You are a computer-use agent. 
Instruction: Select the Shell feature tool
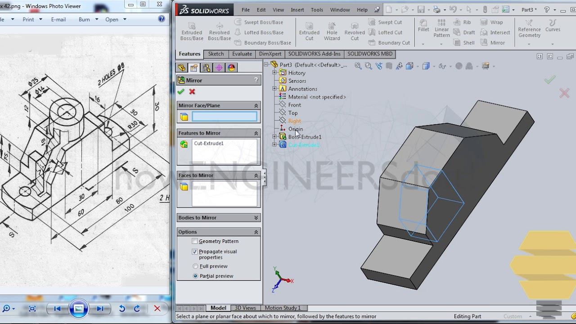pos(464,43)
